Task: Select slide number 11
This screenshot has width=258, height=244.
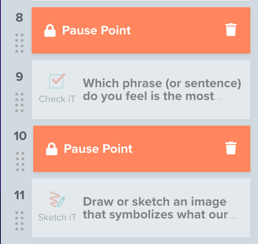Action: (19, 195)
